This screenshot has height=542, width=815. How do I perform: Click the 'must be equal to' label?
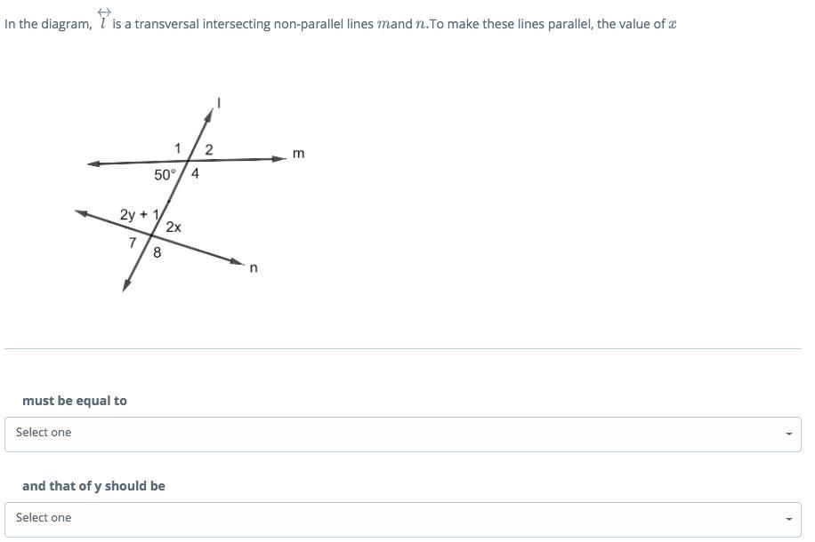pos(75,401)
